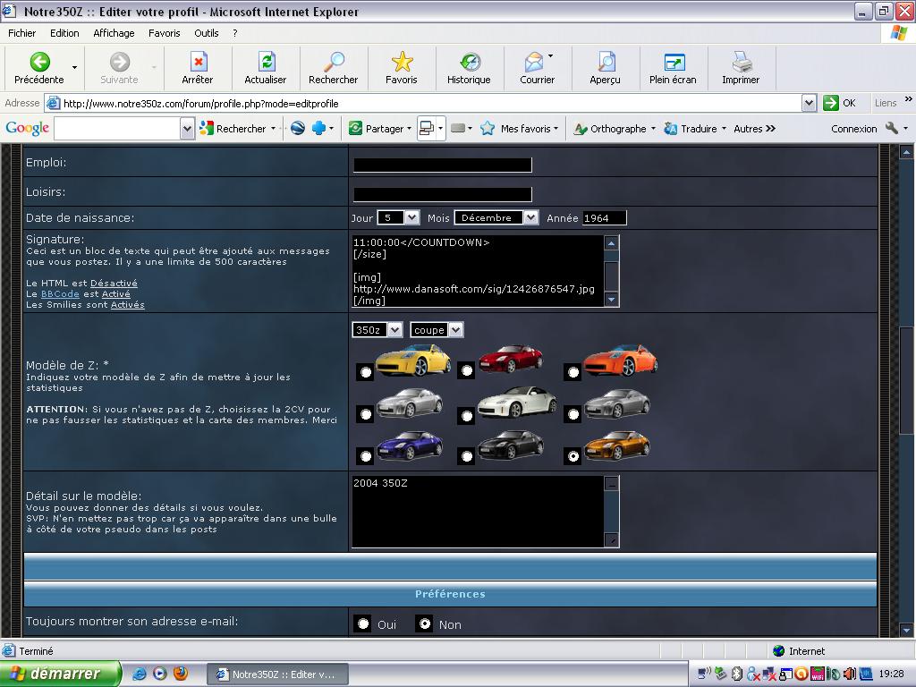The height and width of the screenshot is (687, 916).
Task: Open the ? help menu
Action: tap(235, 33)
